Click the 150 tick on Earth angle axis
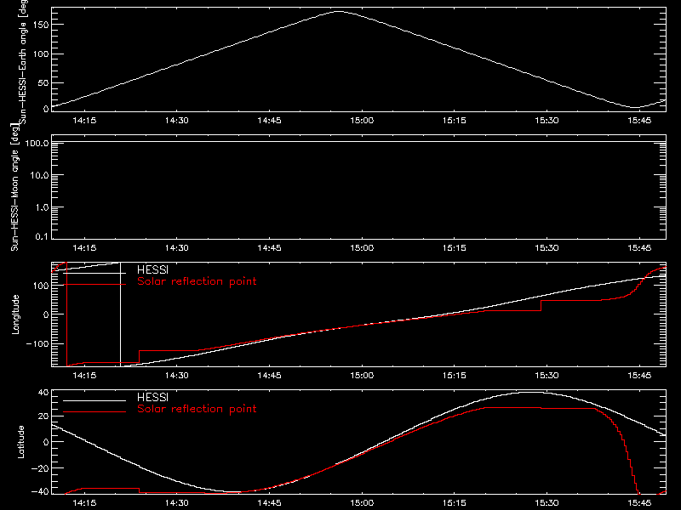 40,25
